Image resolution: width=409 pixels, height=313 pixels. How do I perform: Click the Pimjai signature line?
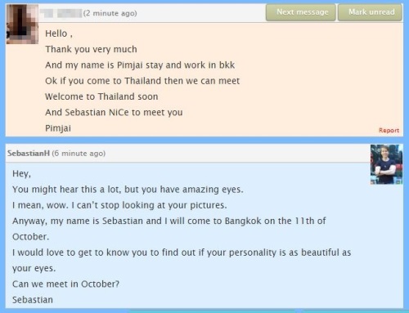pos(58,128)
